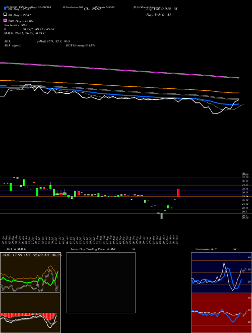
Task: Click the 22.11 price axis label
Action: (245, 208)
